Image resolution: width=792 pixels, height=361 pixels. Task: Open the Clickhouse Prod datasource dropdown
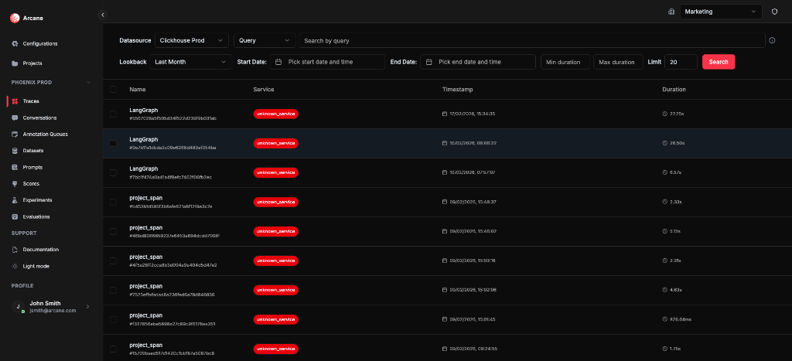[191, 40]
